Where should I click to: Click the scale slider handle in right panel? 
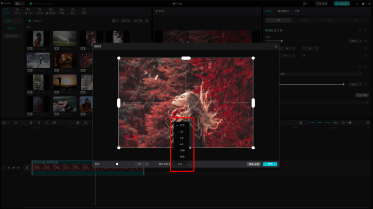tap(281, 41)
